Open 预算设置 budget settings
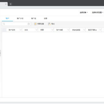 [x=39, y=24]
